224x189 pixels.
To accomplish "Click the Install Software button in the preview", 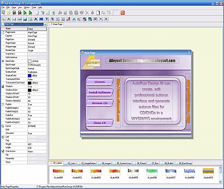I will coord(100,93).
